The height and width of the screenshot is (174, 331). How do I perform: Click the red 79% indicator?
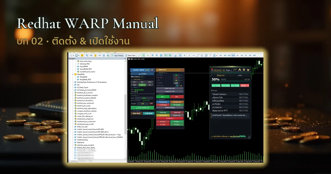[244, 86]
